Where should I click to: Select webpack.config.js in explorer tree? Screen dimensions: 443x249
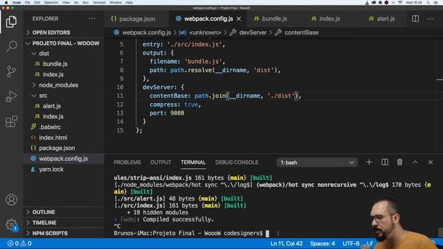pyautogui.click(x=64, y=158)
